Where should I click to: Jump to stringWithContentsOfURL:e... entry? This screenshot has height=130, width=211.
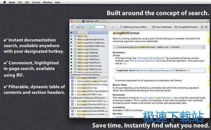click(89, 111)
